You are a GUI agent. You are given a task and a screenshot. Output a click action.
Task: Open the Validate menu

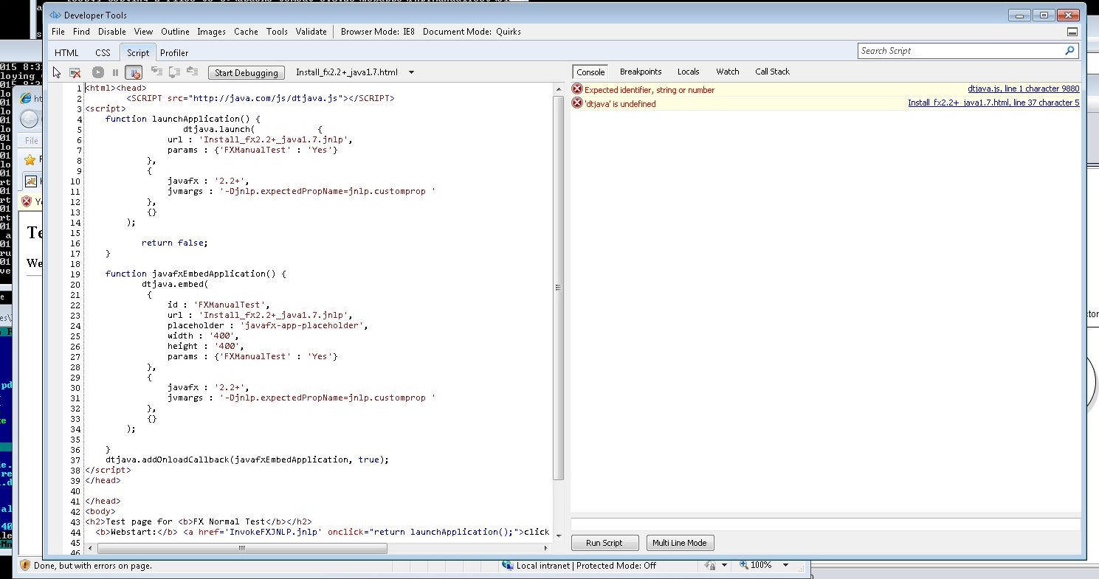(311, 32)
